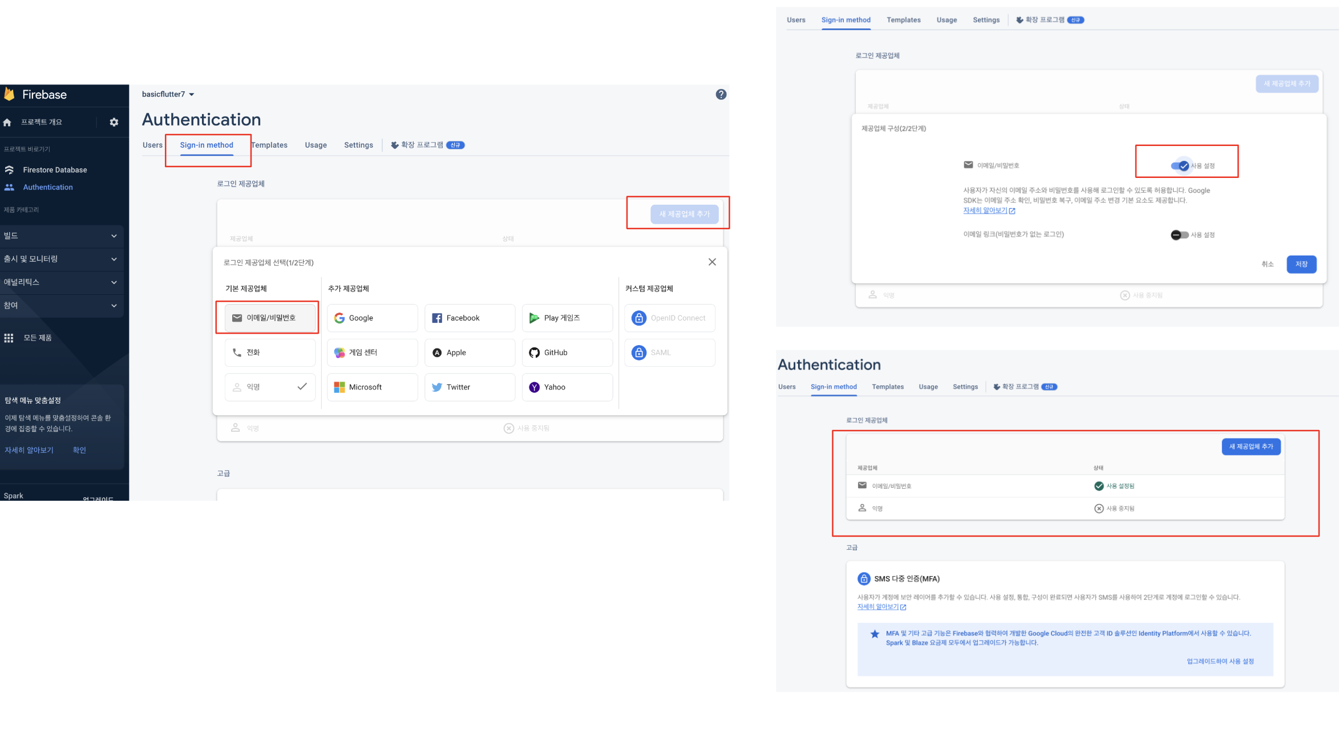The image size is (1343, 738).
Task: Choose the Google sign-in provider
Action: click(x=372, y=318)
